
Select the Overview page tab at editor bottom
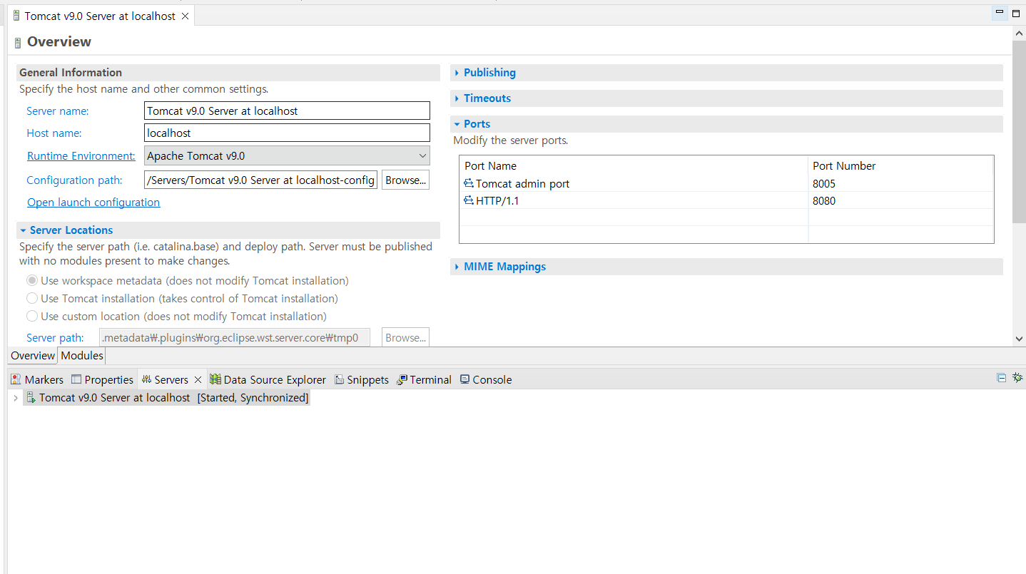click(33, 355)
